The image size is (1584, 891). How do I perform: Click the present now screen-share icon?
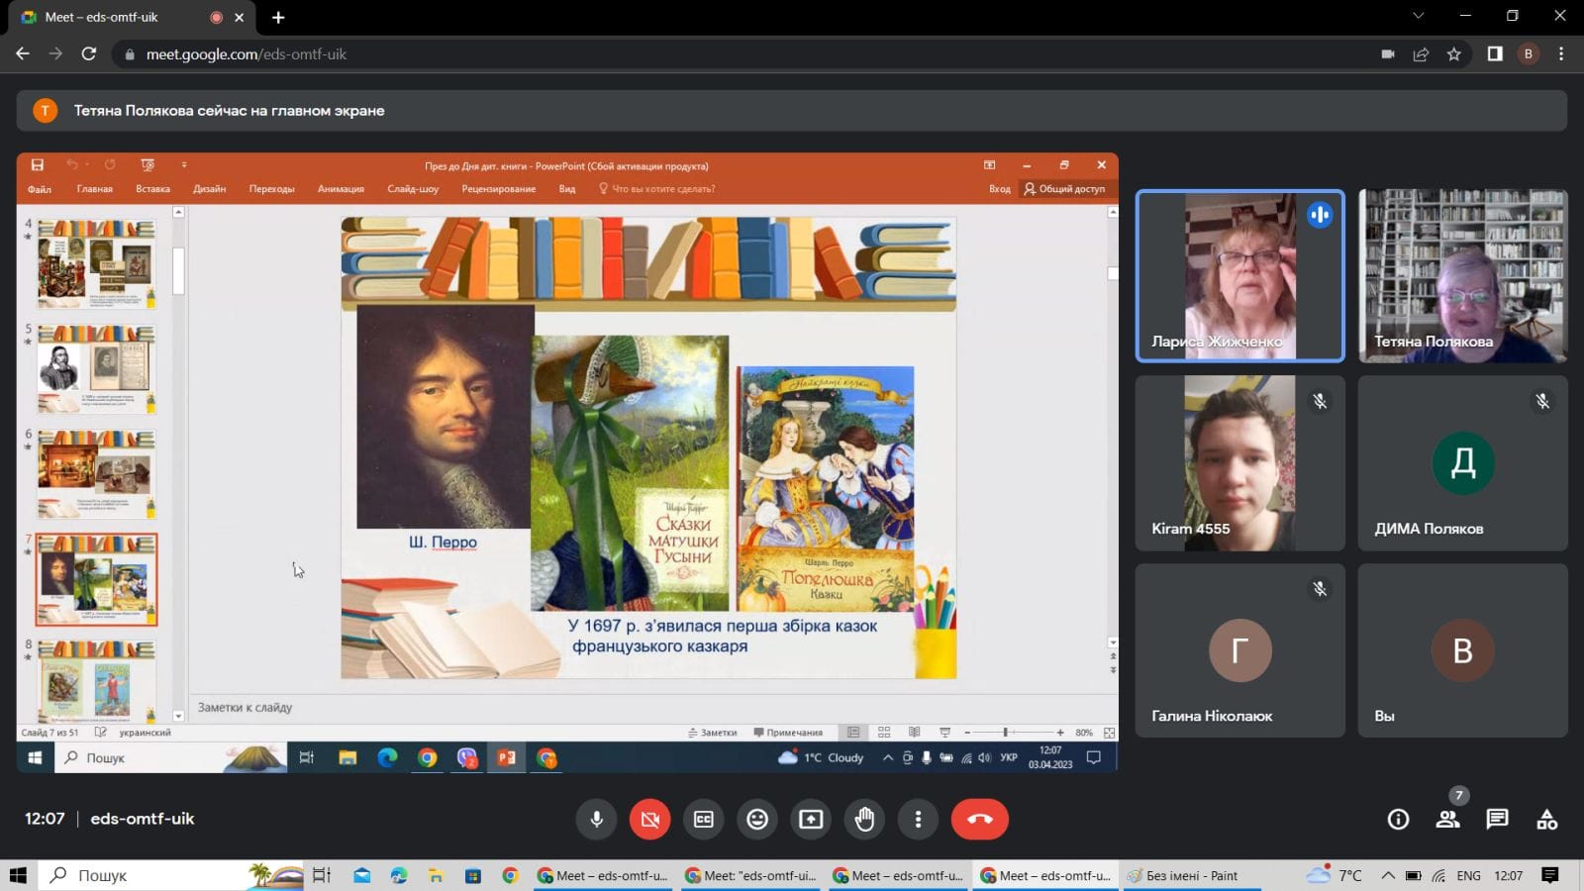click(x=811, y=819)
